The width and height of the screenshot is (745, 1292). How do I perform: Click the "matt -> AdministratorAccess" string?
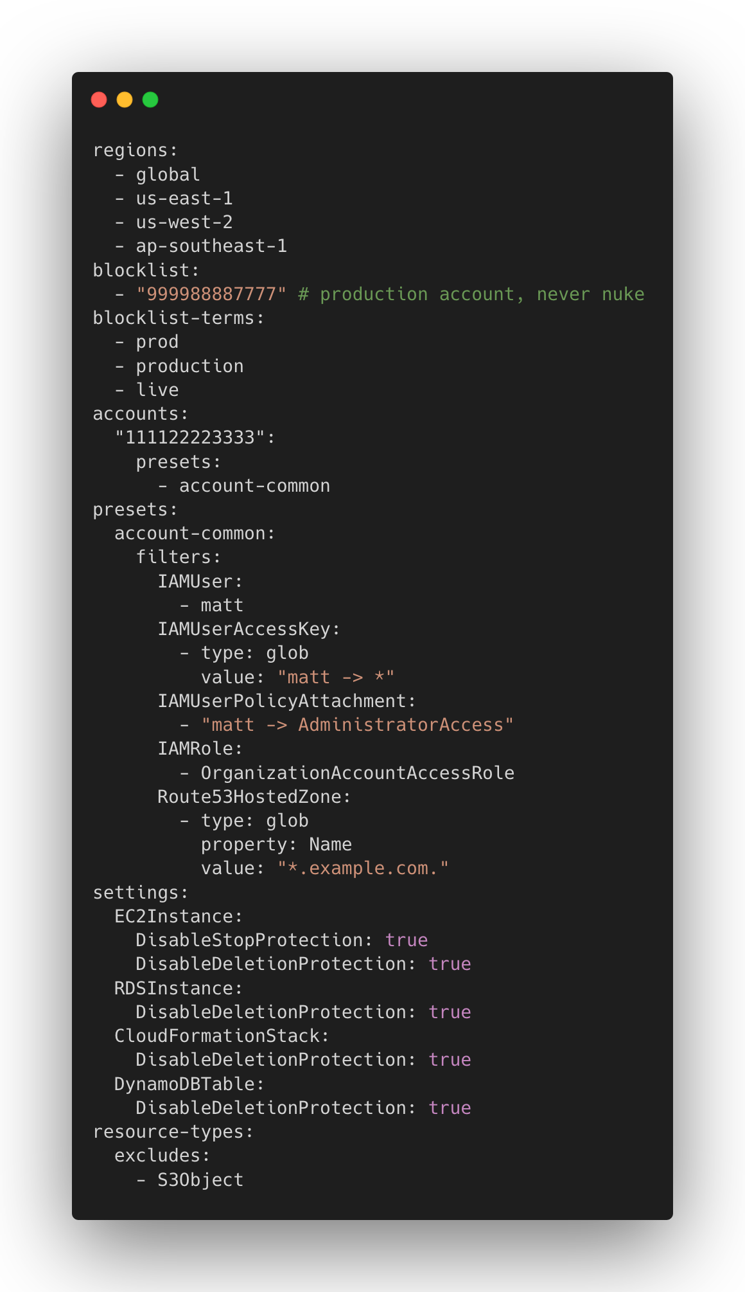pos(357,725)
